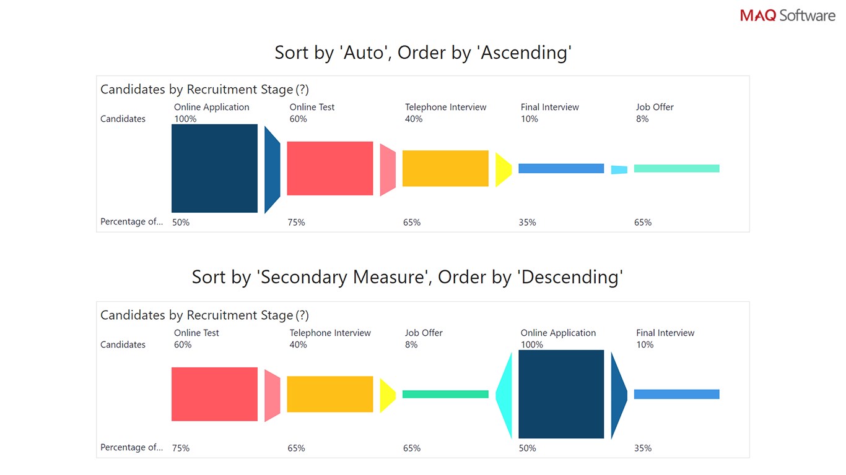Viewport: 846px width, 475px height.
Task: Click the yellow connector arrow in the top chart
Action: pyautogui.click(x=502, y=169)
